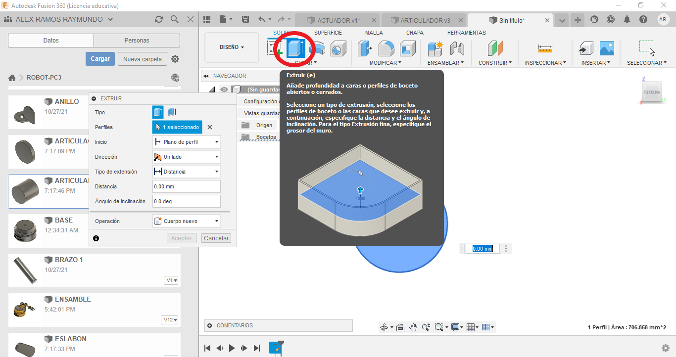676x357 pixels.
Task: Refresh the data panel
Action: pyautogui.click(x=158, y=19)
